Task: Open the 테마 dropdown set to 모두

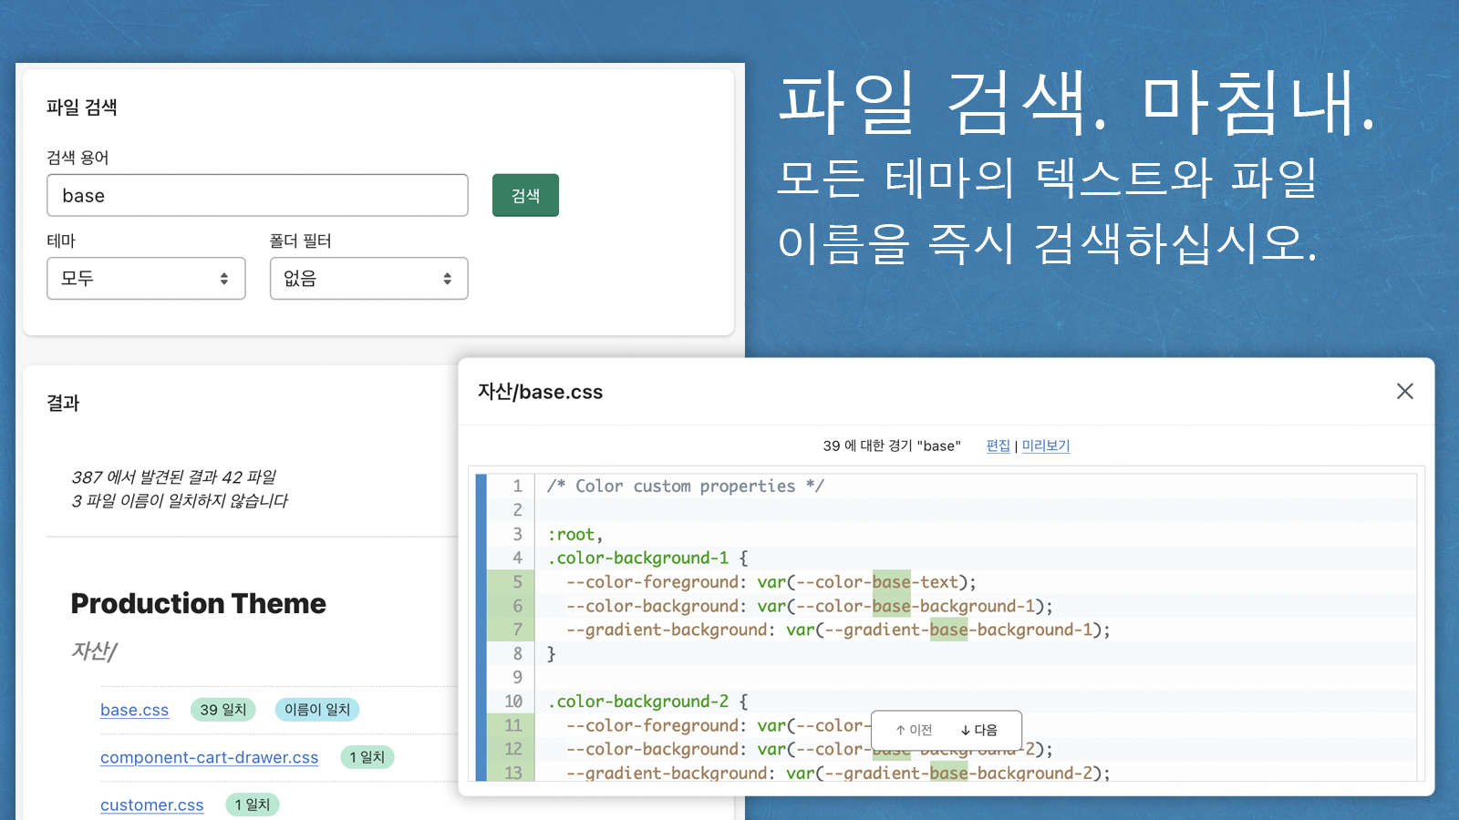Action: click(x=146, y=278)
